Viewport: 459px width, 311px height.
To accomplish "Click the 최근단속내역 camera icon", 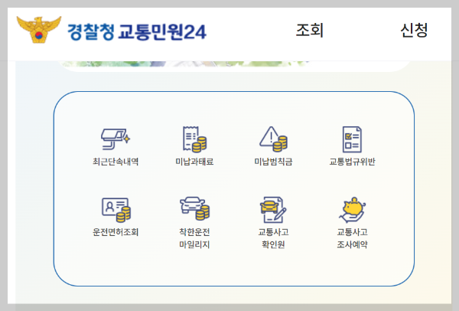I will [116, 139].
